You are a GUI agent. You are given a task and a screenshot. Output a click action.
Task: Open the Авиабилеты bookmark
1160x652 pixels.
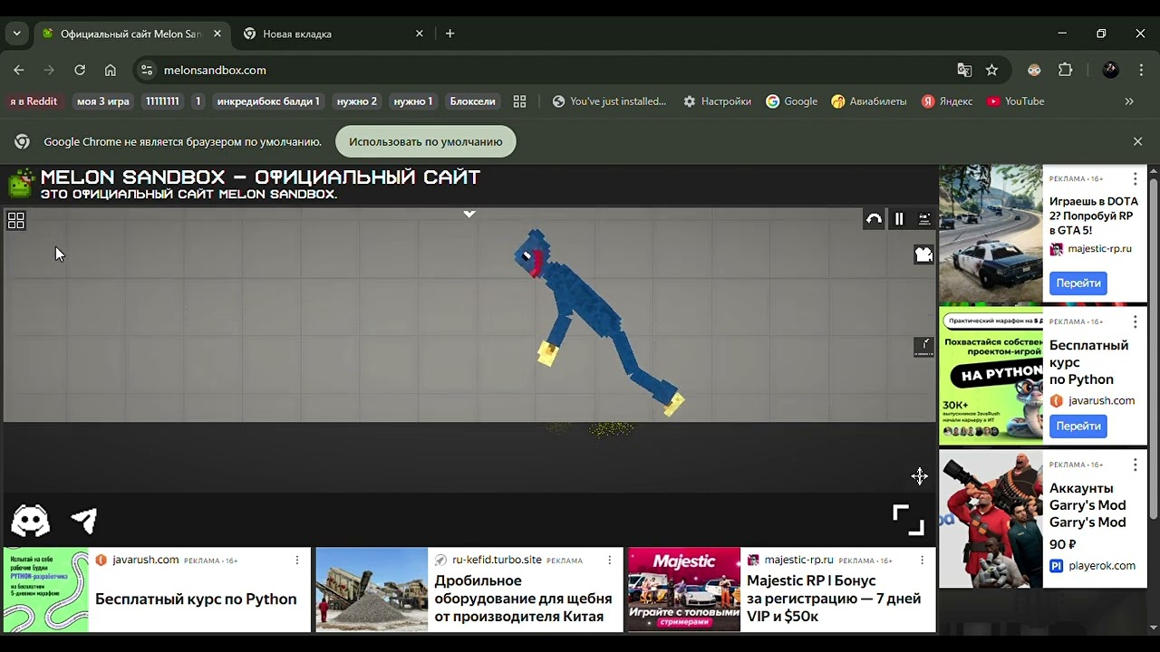tap(869, 101)
